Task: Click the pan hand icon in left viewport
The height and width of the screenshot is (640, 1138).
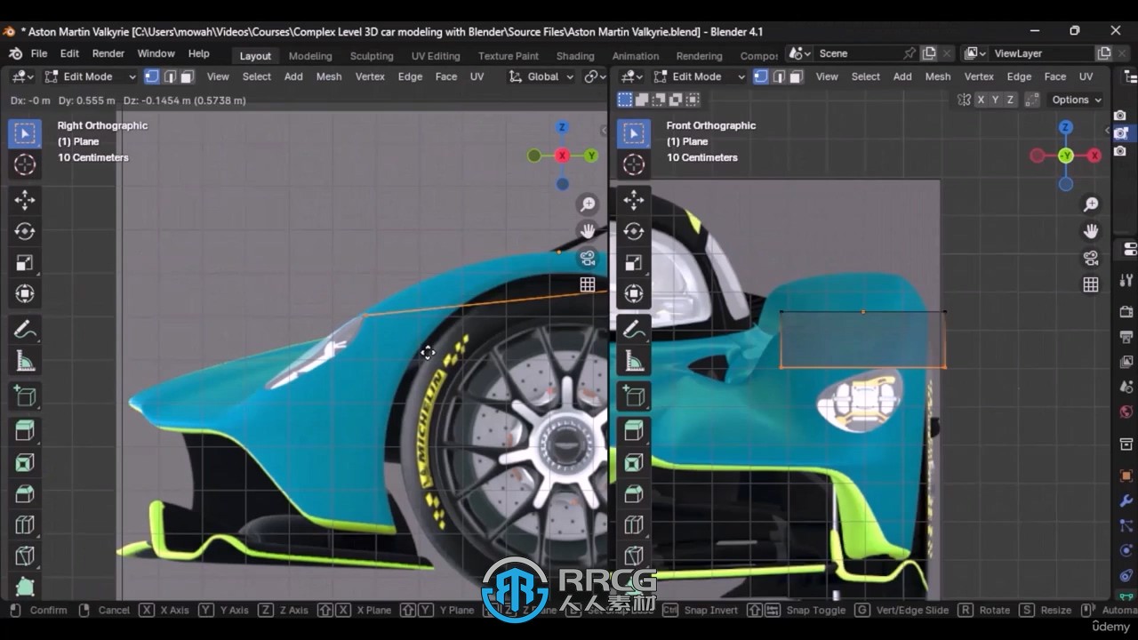Action: pyautogui.click(x=588, y=231)
